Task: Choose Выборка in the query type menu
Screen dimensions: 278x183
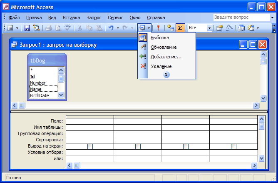Action: click(167, 38)
